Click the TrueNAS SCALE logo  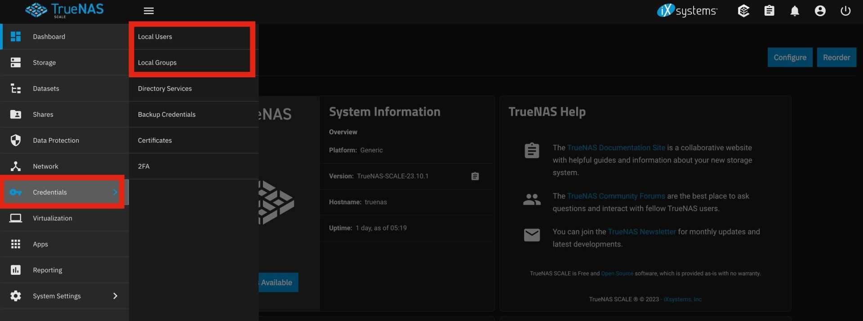pos(64,10)
